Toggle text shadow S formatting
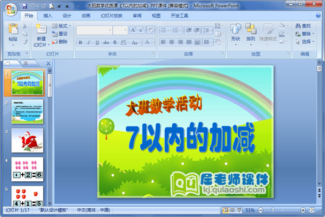 click(115, 42)
